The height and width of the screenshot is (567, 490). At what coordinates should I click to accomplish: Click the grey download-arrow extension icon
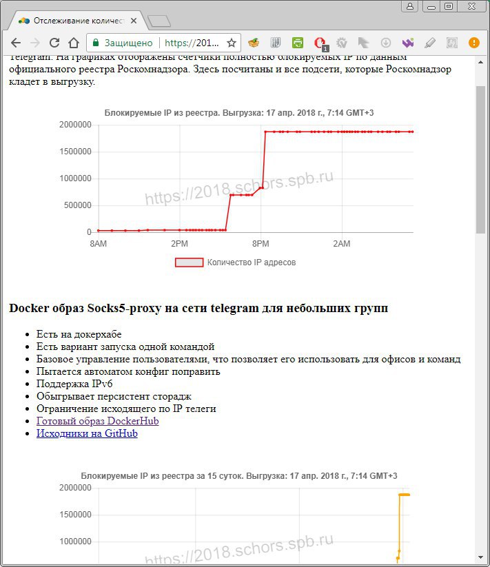point(386,43)
